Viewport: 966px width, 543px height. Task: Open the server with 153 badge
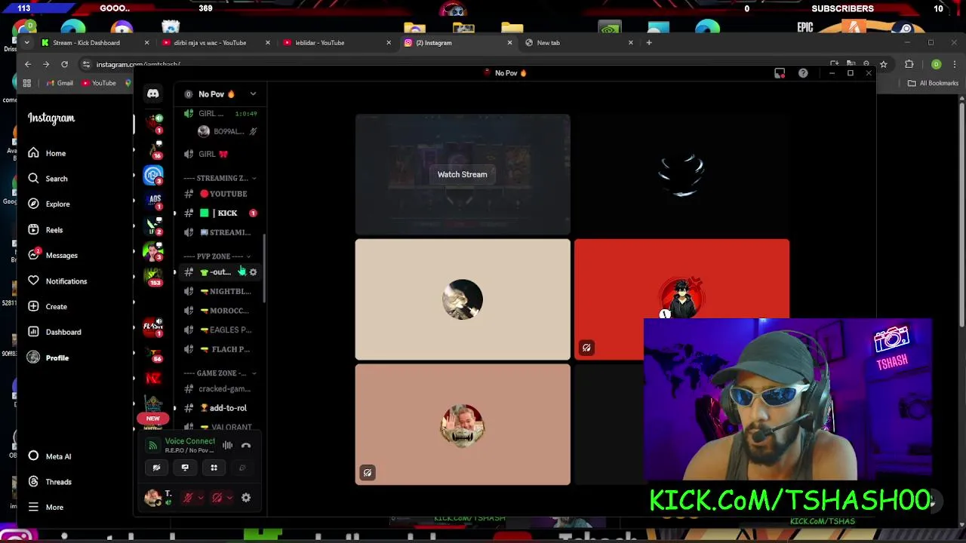click(x=154, y=276)
